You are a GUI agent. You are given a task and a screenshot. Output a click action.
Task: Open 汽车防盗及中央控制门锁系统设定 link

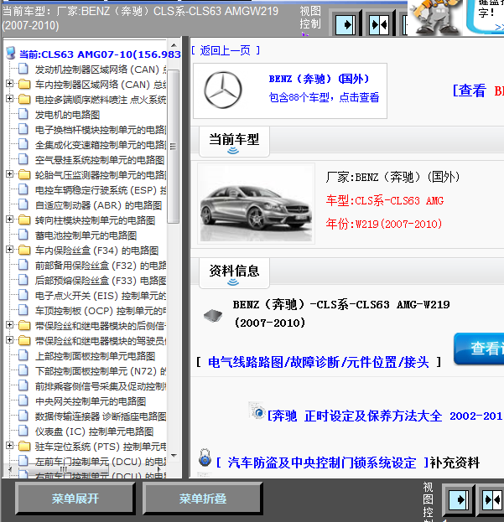pos(322,463)
